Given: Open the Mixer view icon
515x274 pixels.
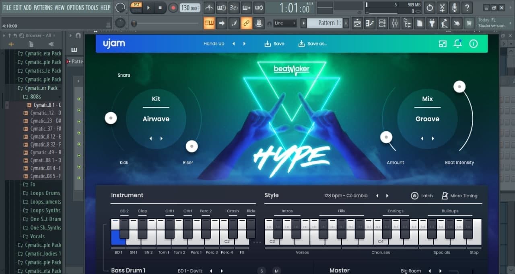Looking at the screenshot, I should pyautogui.click(x=395, y=23).
